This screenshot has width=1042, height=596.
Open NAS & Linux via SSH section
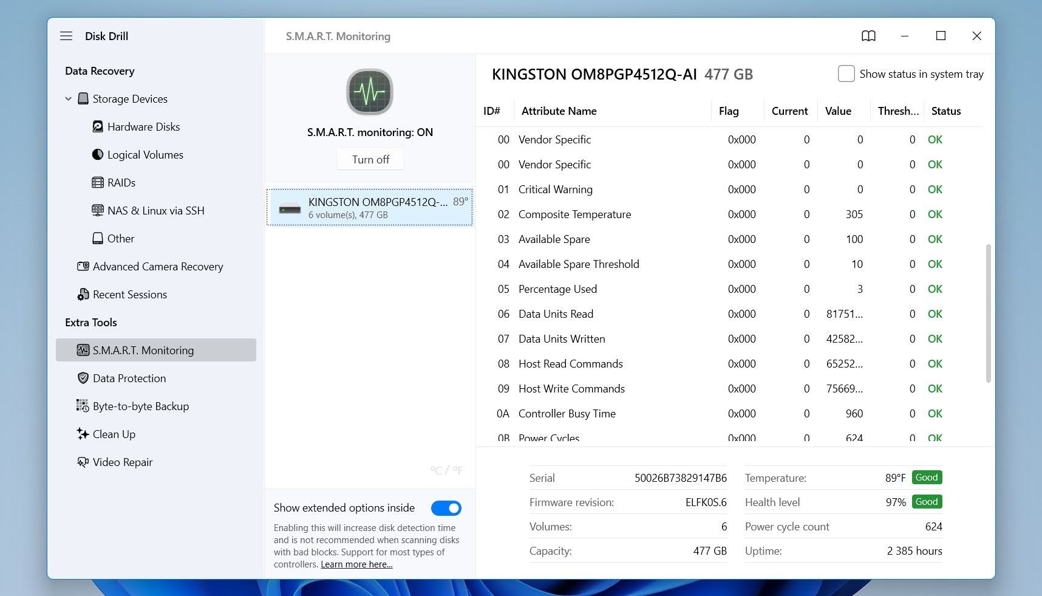point(156,211)
